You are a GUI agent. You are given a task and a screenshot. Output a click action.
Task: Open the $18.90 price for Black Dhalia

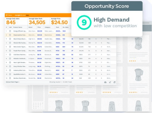40,39
